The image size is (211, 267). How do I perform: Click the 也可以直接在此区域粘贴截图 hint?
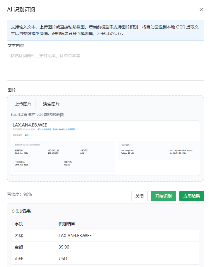(38, 115)
